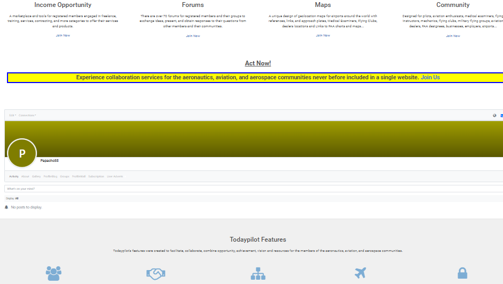Open the Connections dropdown menu
This screenshot has width=503, height=284.
(27, 115)
